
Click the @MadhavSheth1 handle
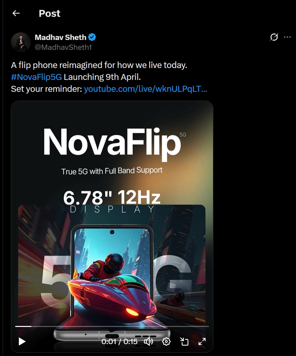[x=63, y=47]
